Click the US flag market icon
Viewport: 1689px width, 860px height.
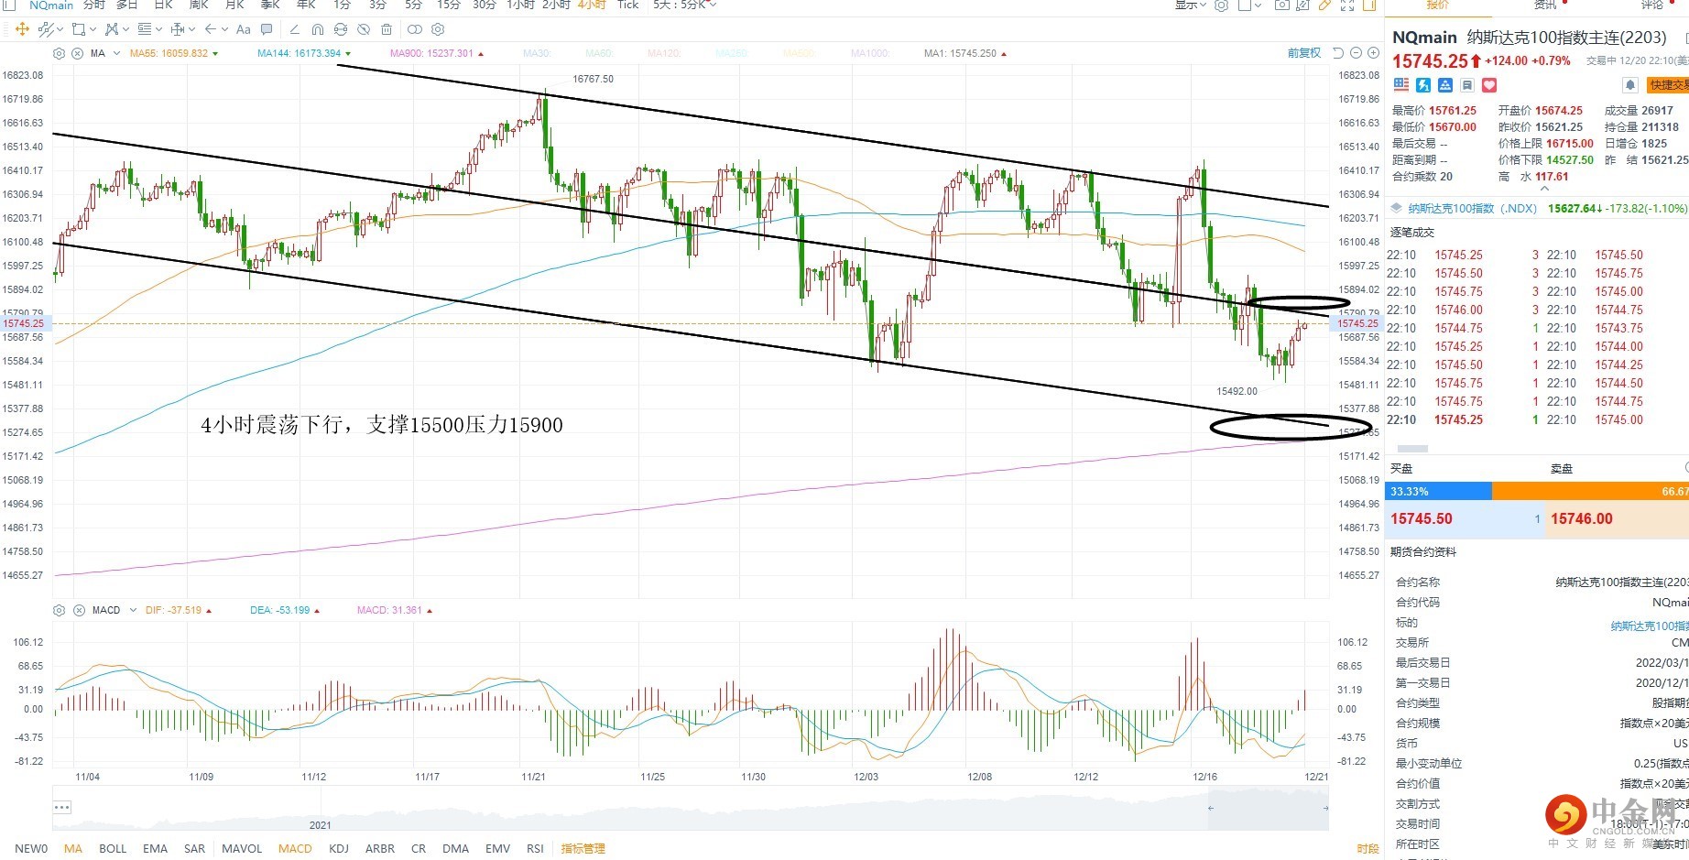click(1401, 85)
